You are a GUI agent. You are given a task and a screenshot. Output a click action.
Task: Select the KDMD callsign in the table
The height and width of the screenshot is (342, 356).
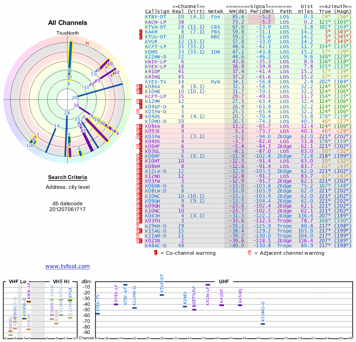151,52
